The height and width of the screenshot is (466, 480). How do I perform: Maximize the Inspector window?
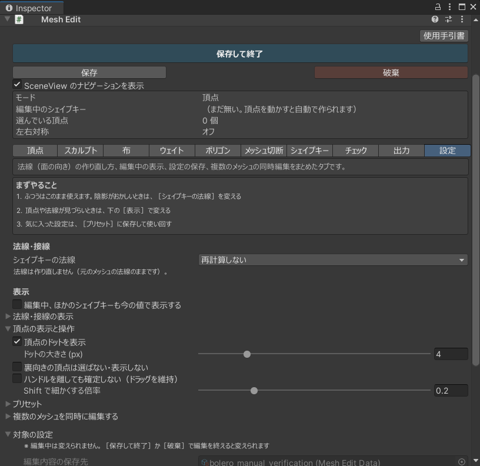tap(462, 6)
